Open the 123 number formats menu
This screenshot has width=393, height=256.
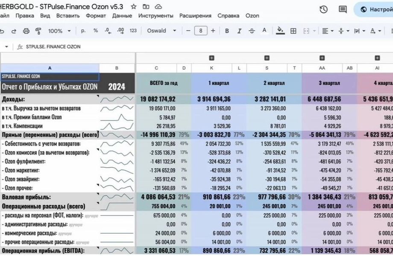[133, 31]
